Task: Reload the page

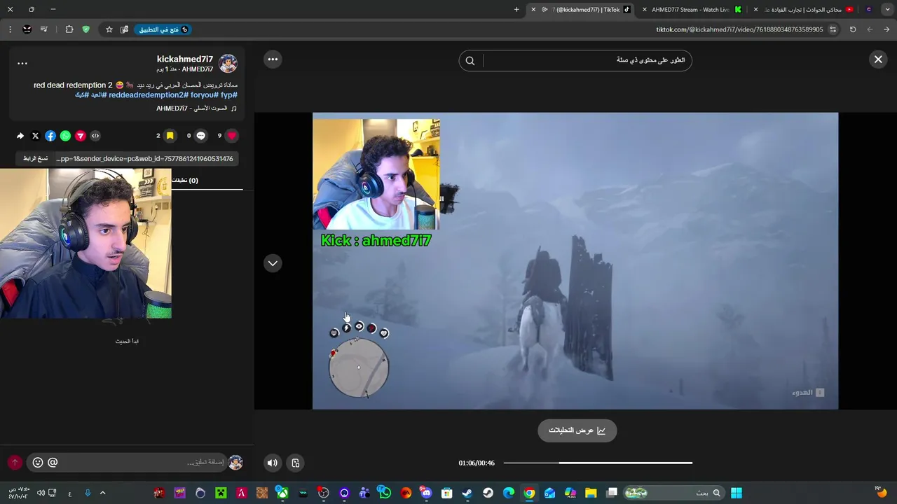Action: (853, 29)
